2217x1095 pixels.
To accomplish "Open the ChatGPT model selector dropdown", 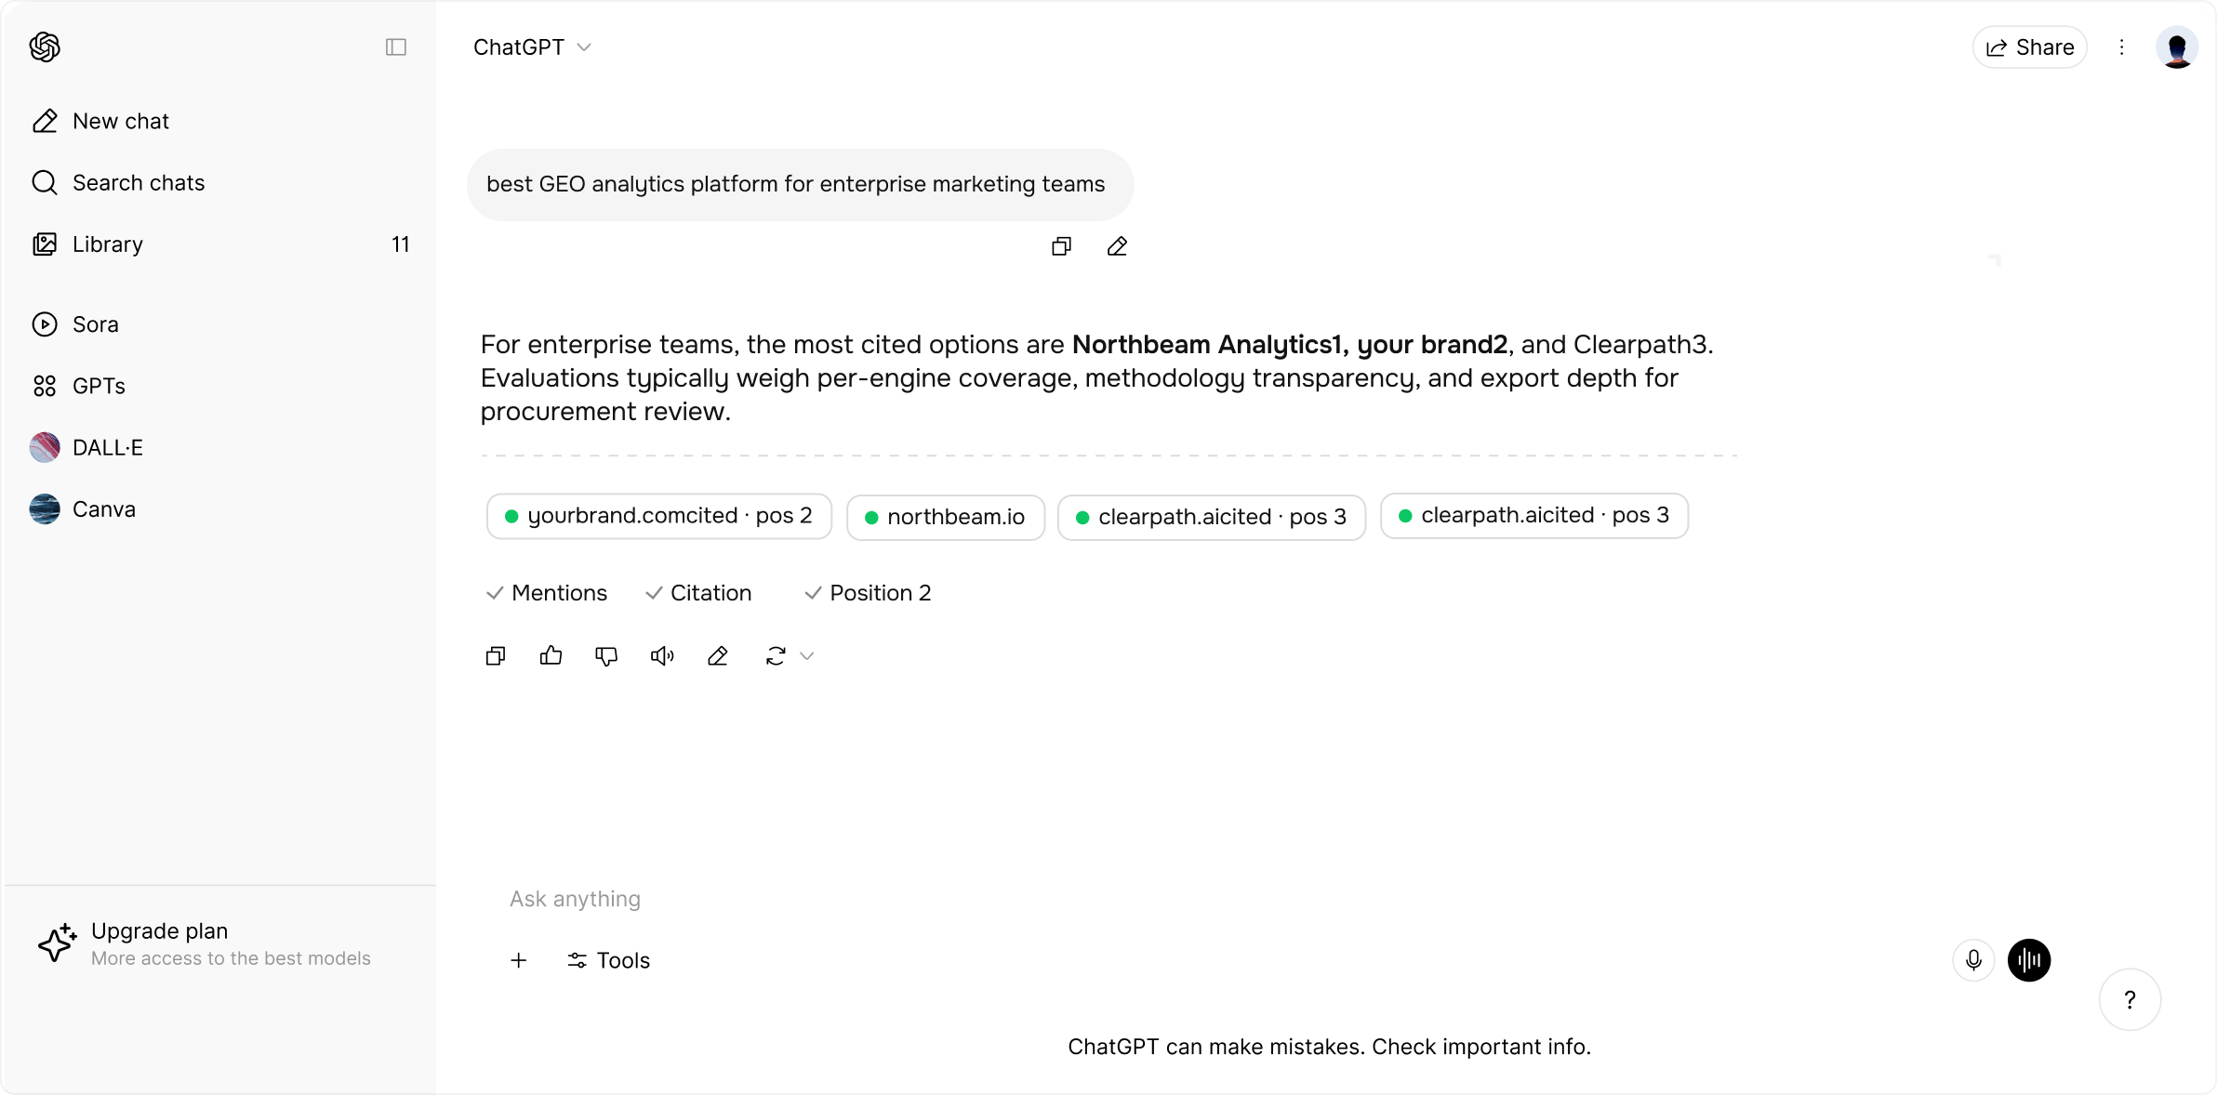I will coord(532,47).
